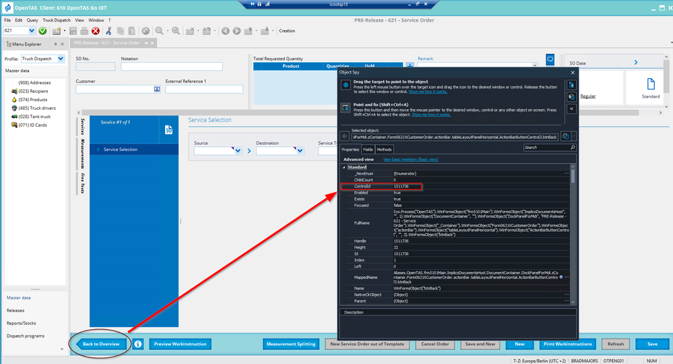673x364 pixels.
Task: Open the Profile Truck Dispatch dropdown
Action: 61,59
